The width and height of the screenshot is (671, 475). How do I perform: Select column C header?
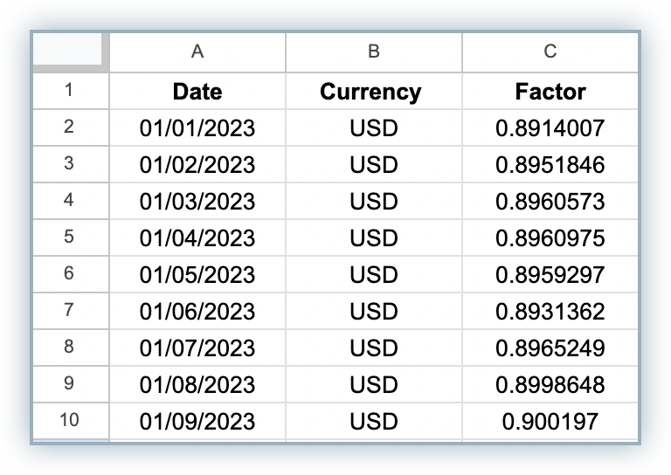550,52
